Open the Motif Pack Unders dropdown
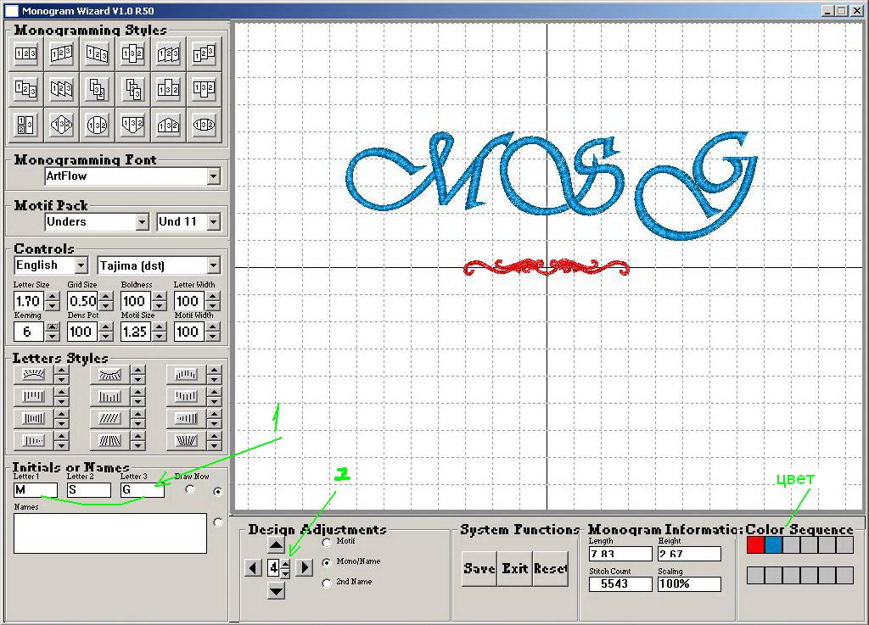 tap(143, 222)
